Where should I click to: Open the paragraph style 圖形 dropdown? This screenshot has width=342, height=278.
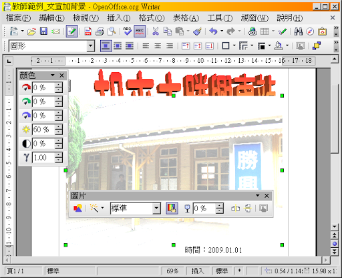click(90, 46)
